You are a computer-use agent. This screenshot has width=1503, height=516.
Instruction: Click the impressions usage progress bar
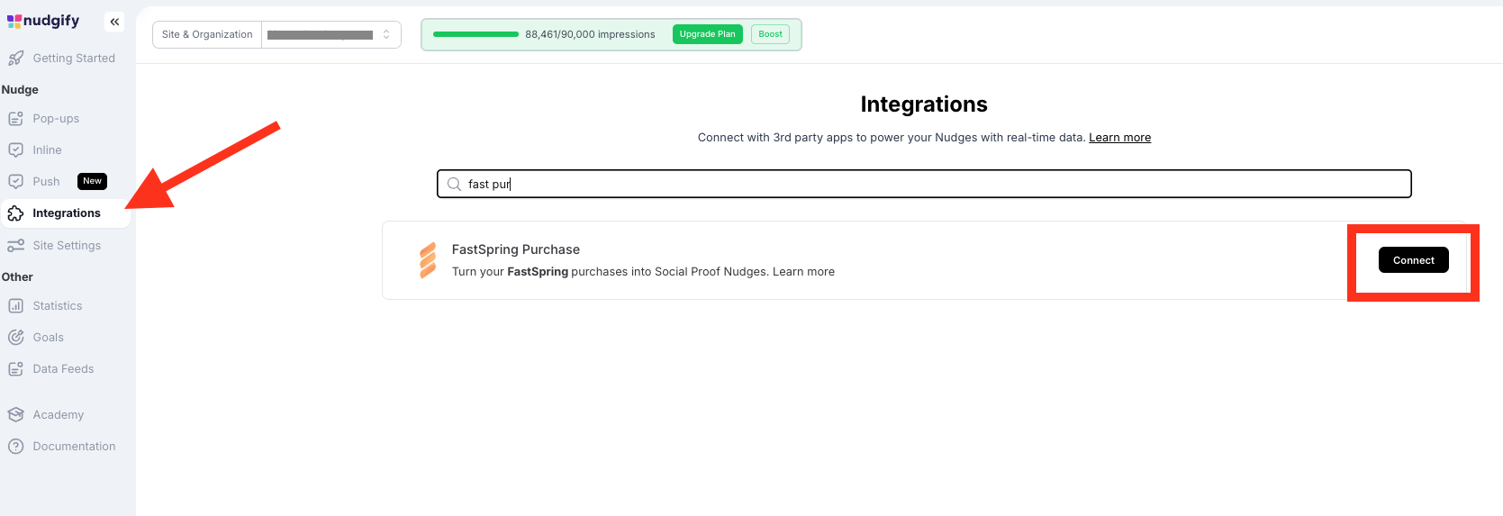[x=475, y=34]
